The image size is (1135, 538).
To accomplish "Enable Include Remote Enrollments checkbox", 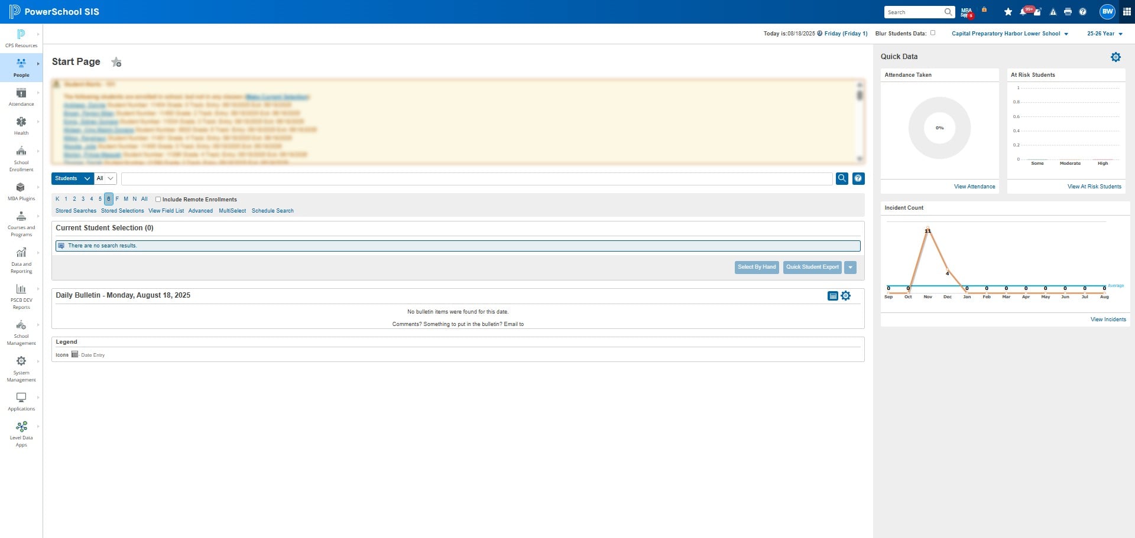I will coord(158,200).
